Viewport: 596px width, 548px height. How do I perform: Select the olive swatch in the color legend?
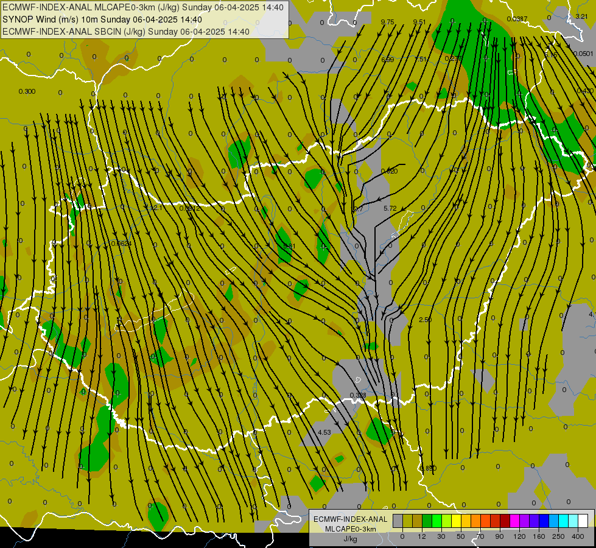click(407, 521)
